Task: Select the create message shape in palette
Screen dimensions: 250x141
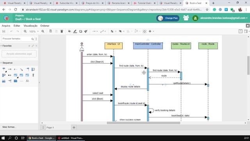Action: pyautogui.click(x=27, y=69)
